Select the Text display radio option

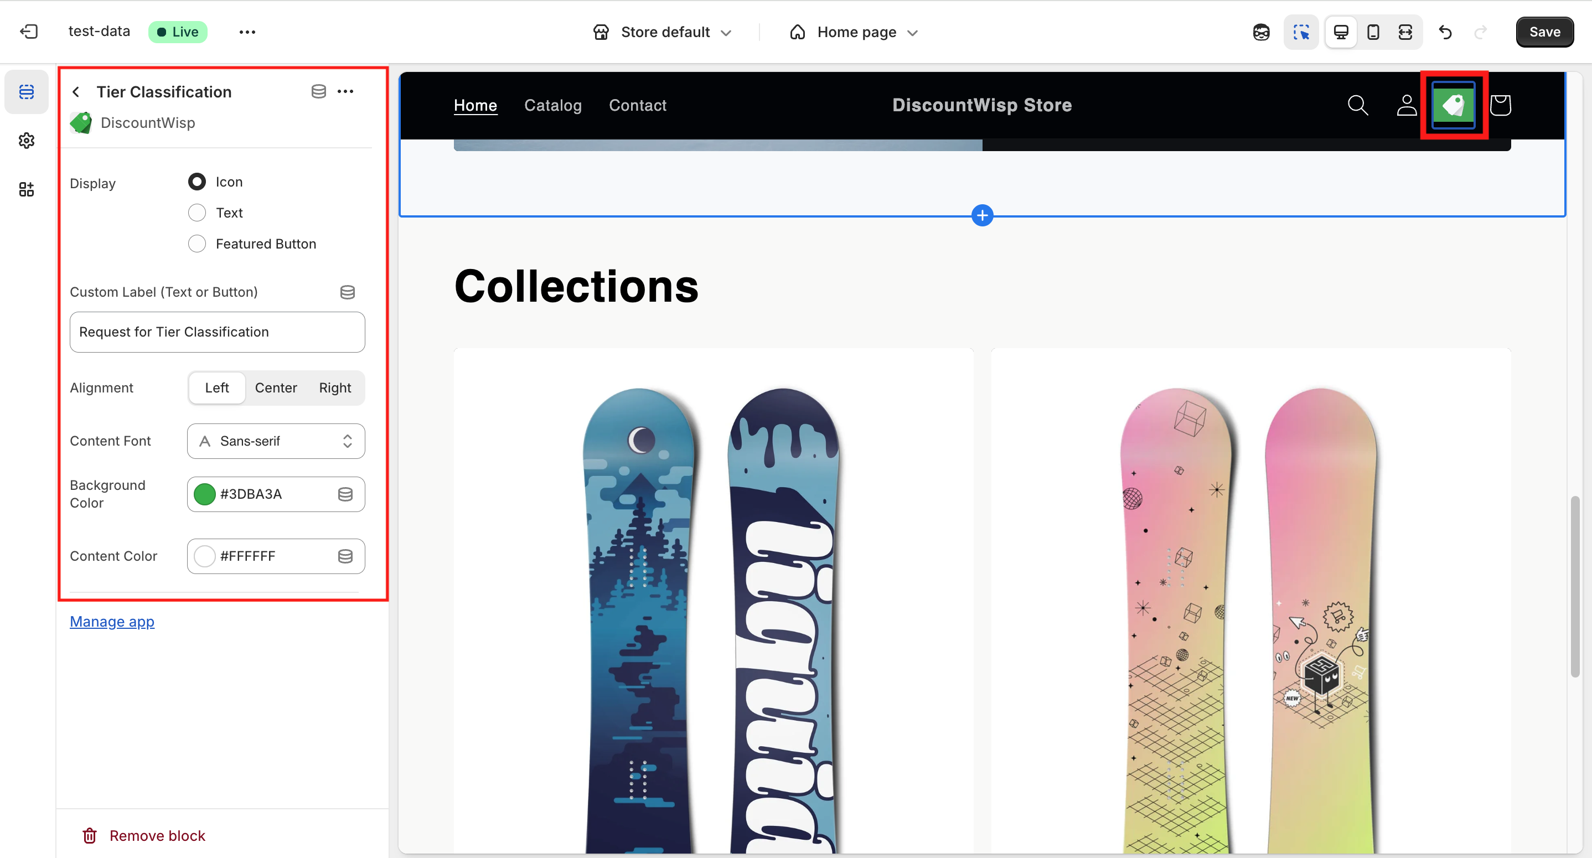[197, 213]
